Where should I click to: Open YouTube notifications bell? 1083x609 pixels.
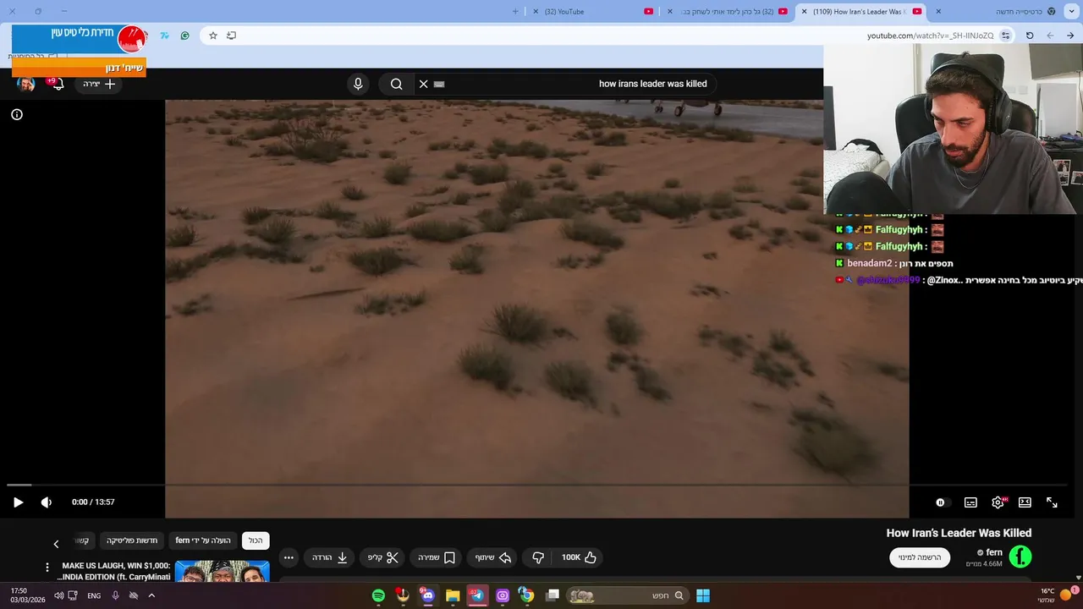pos(57,84)
